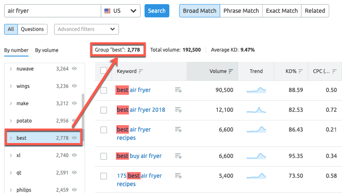Open the US country database dropdown
Image resolution: width=342 pixels, height=193 pixels.
point(121,11)
